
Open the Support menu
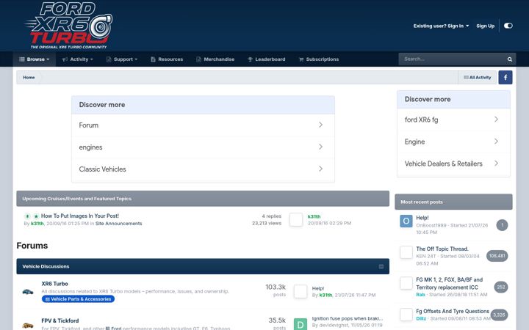122,59
